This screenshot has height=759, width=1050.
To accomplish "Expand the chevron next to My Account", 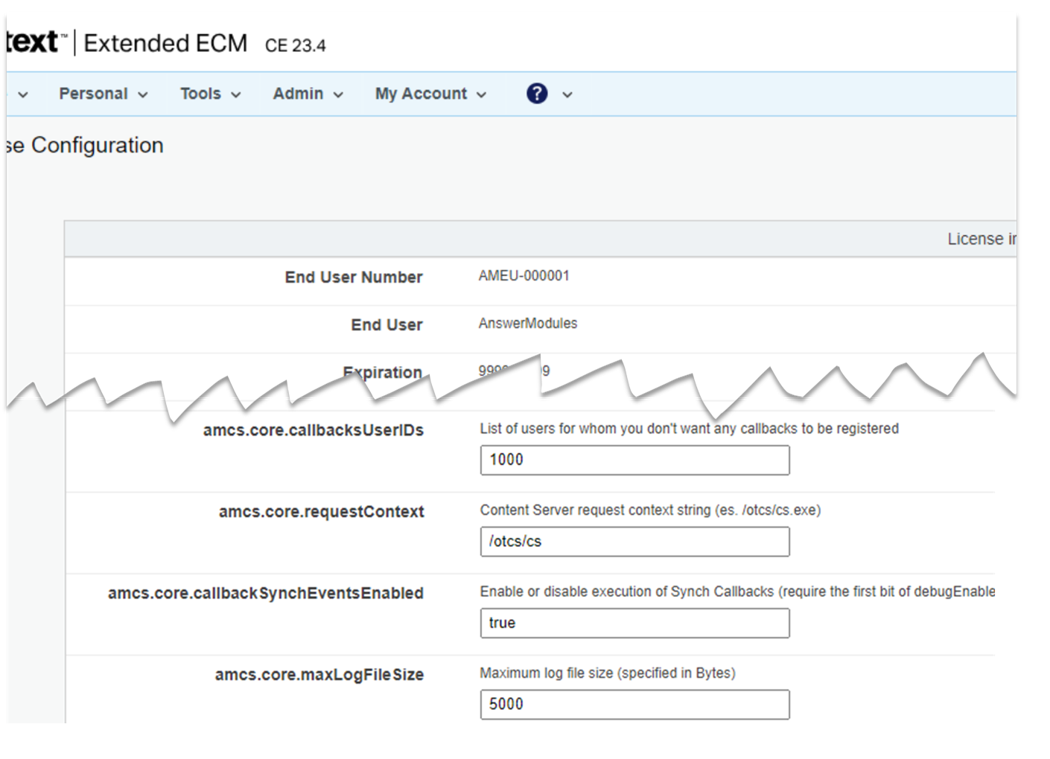I will [481, 95].
